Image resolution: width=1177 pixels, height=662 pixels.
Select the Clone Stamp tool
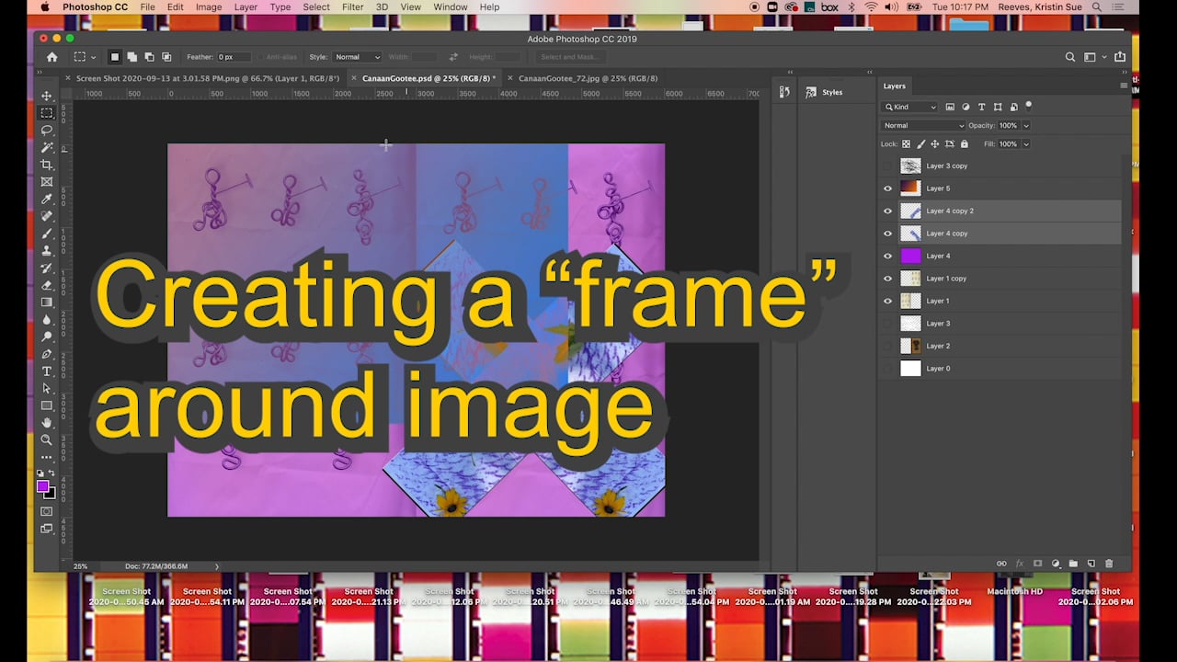(47, 251)
